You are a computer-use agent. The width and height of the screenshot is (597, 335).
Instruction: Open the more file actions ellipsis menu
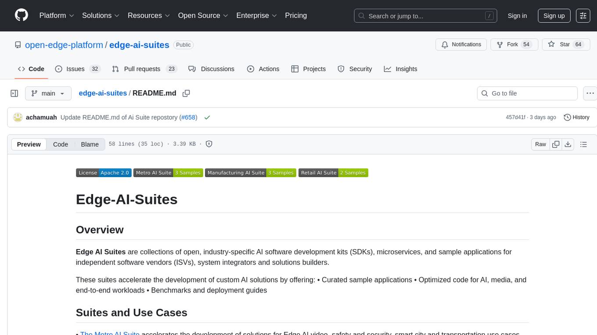pyautogui.click(x=590, y=93)
